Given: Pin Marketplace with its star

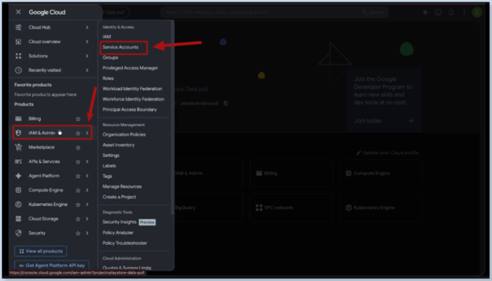Looking at the screenshot, I should [x=78, y=147].
